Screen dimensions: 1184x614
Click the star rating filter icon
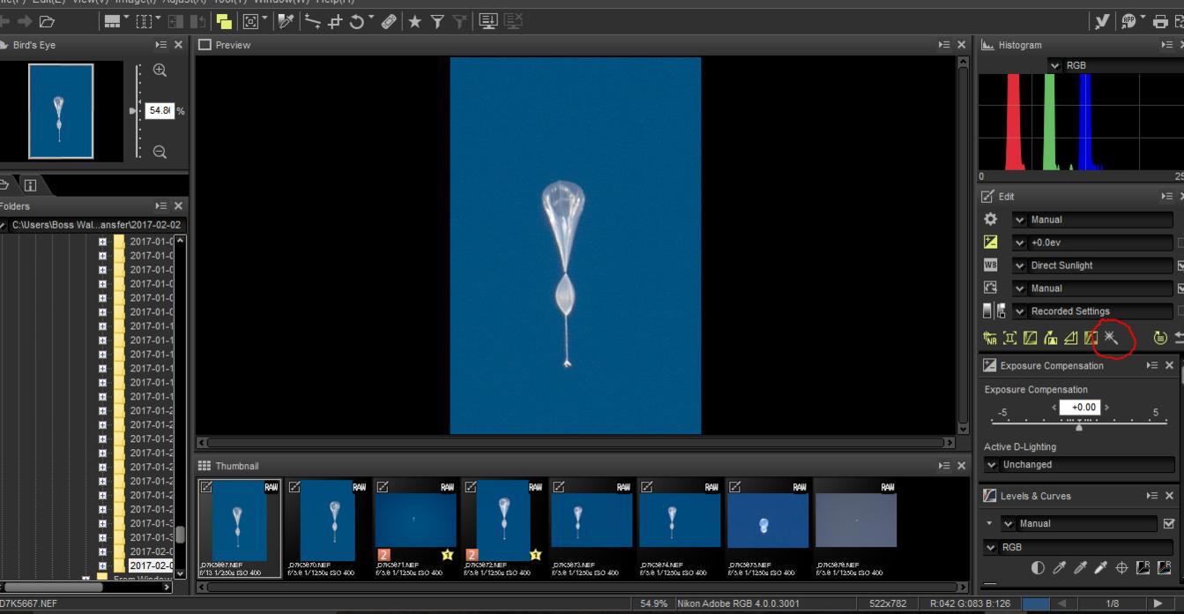[x=413, y=21]
